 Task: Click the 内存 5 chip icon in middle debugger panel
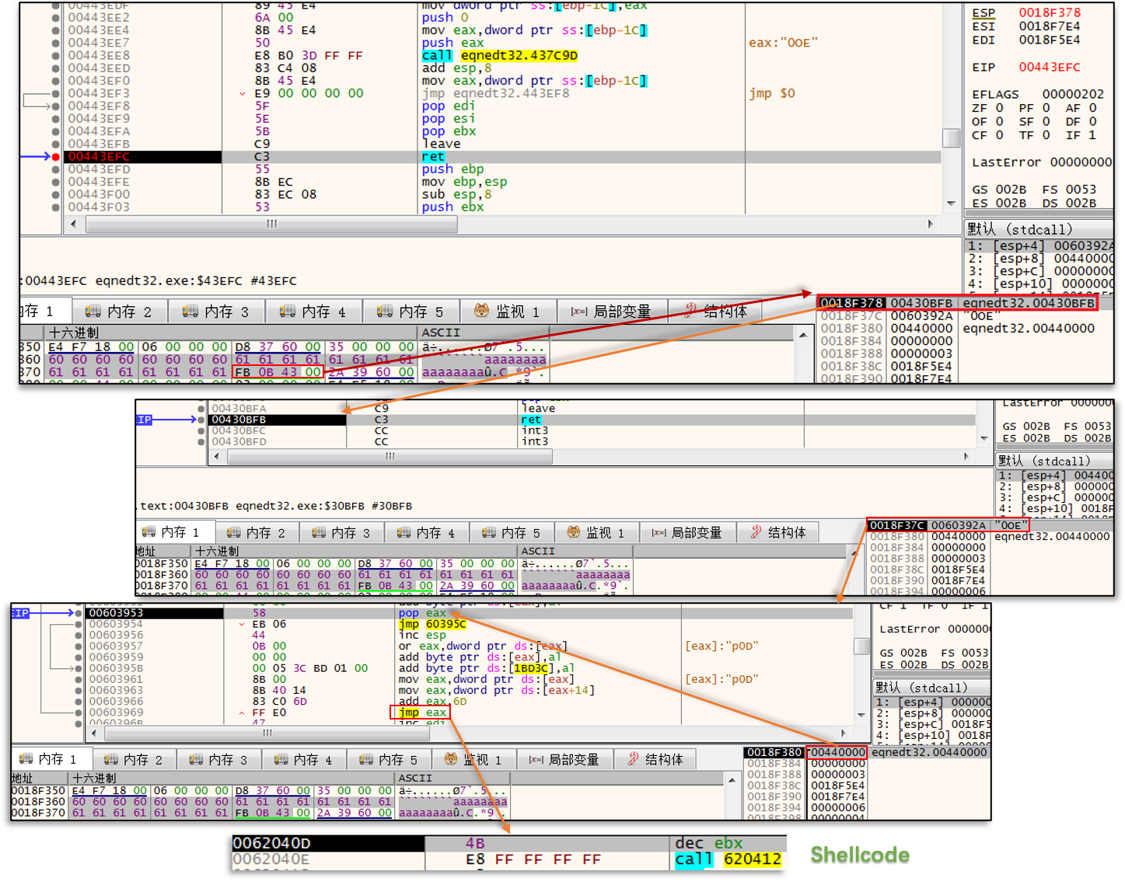[489, 532]
